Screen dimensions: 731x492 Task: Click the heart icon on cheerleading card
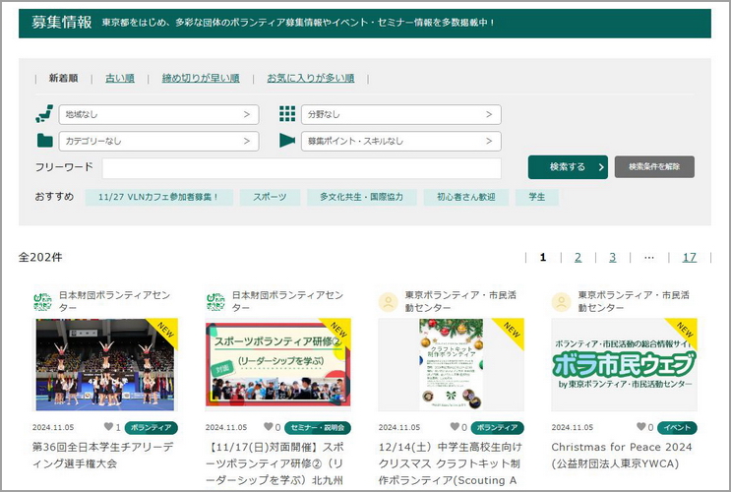pyautogui.click(x=107, y=428)
